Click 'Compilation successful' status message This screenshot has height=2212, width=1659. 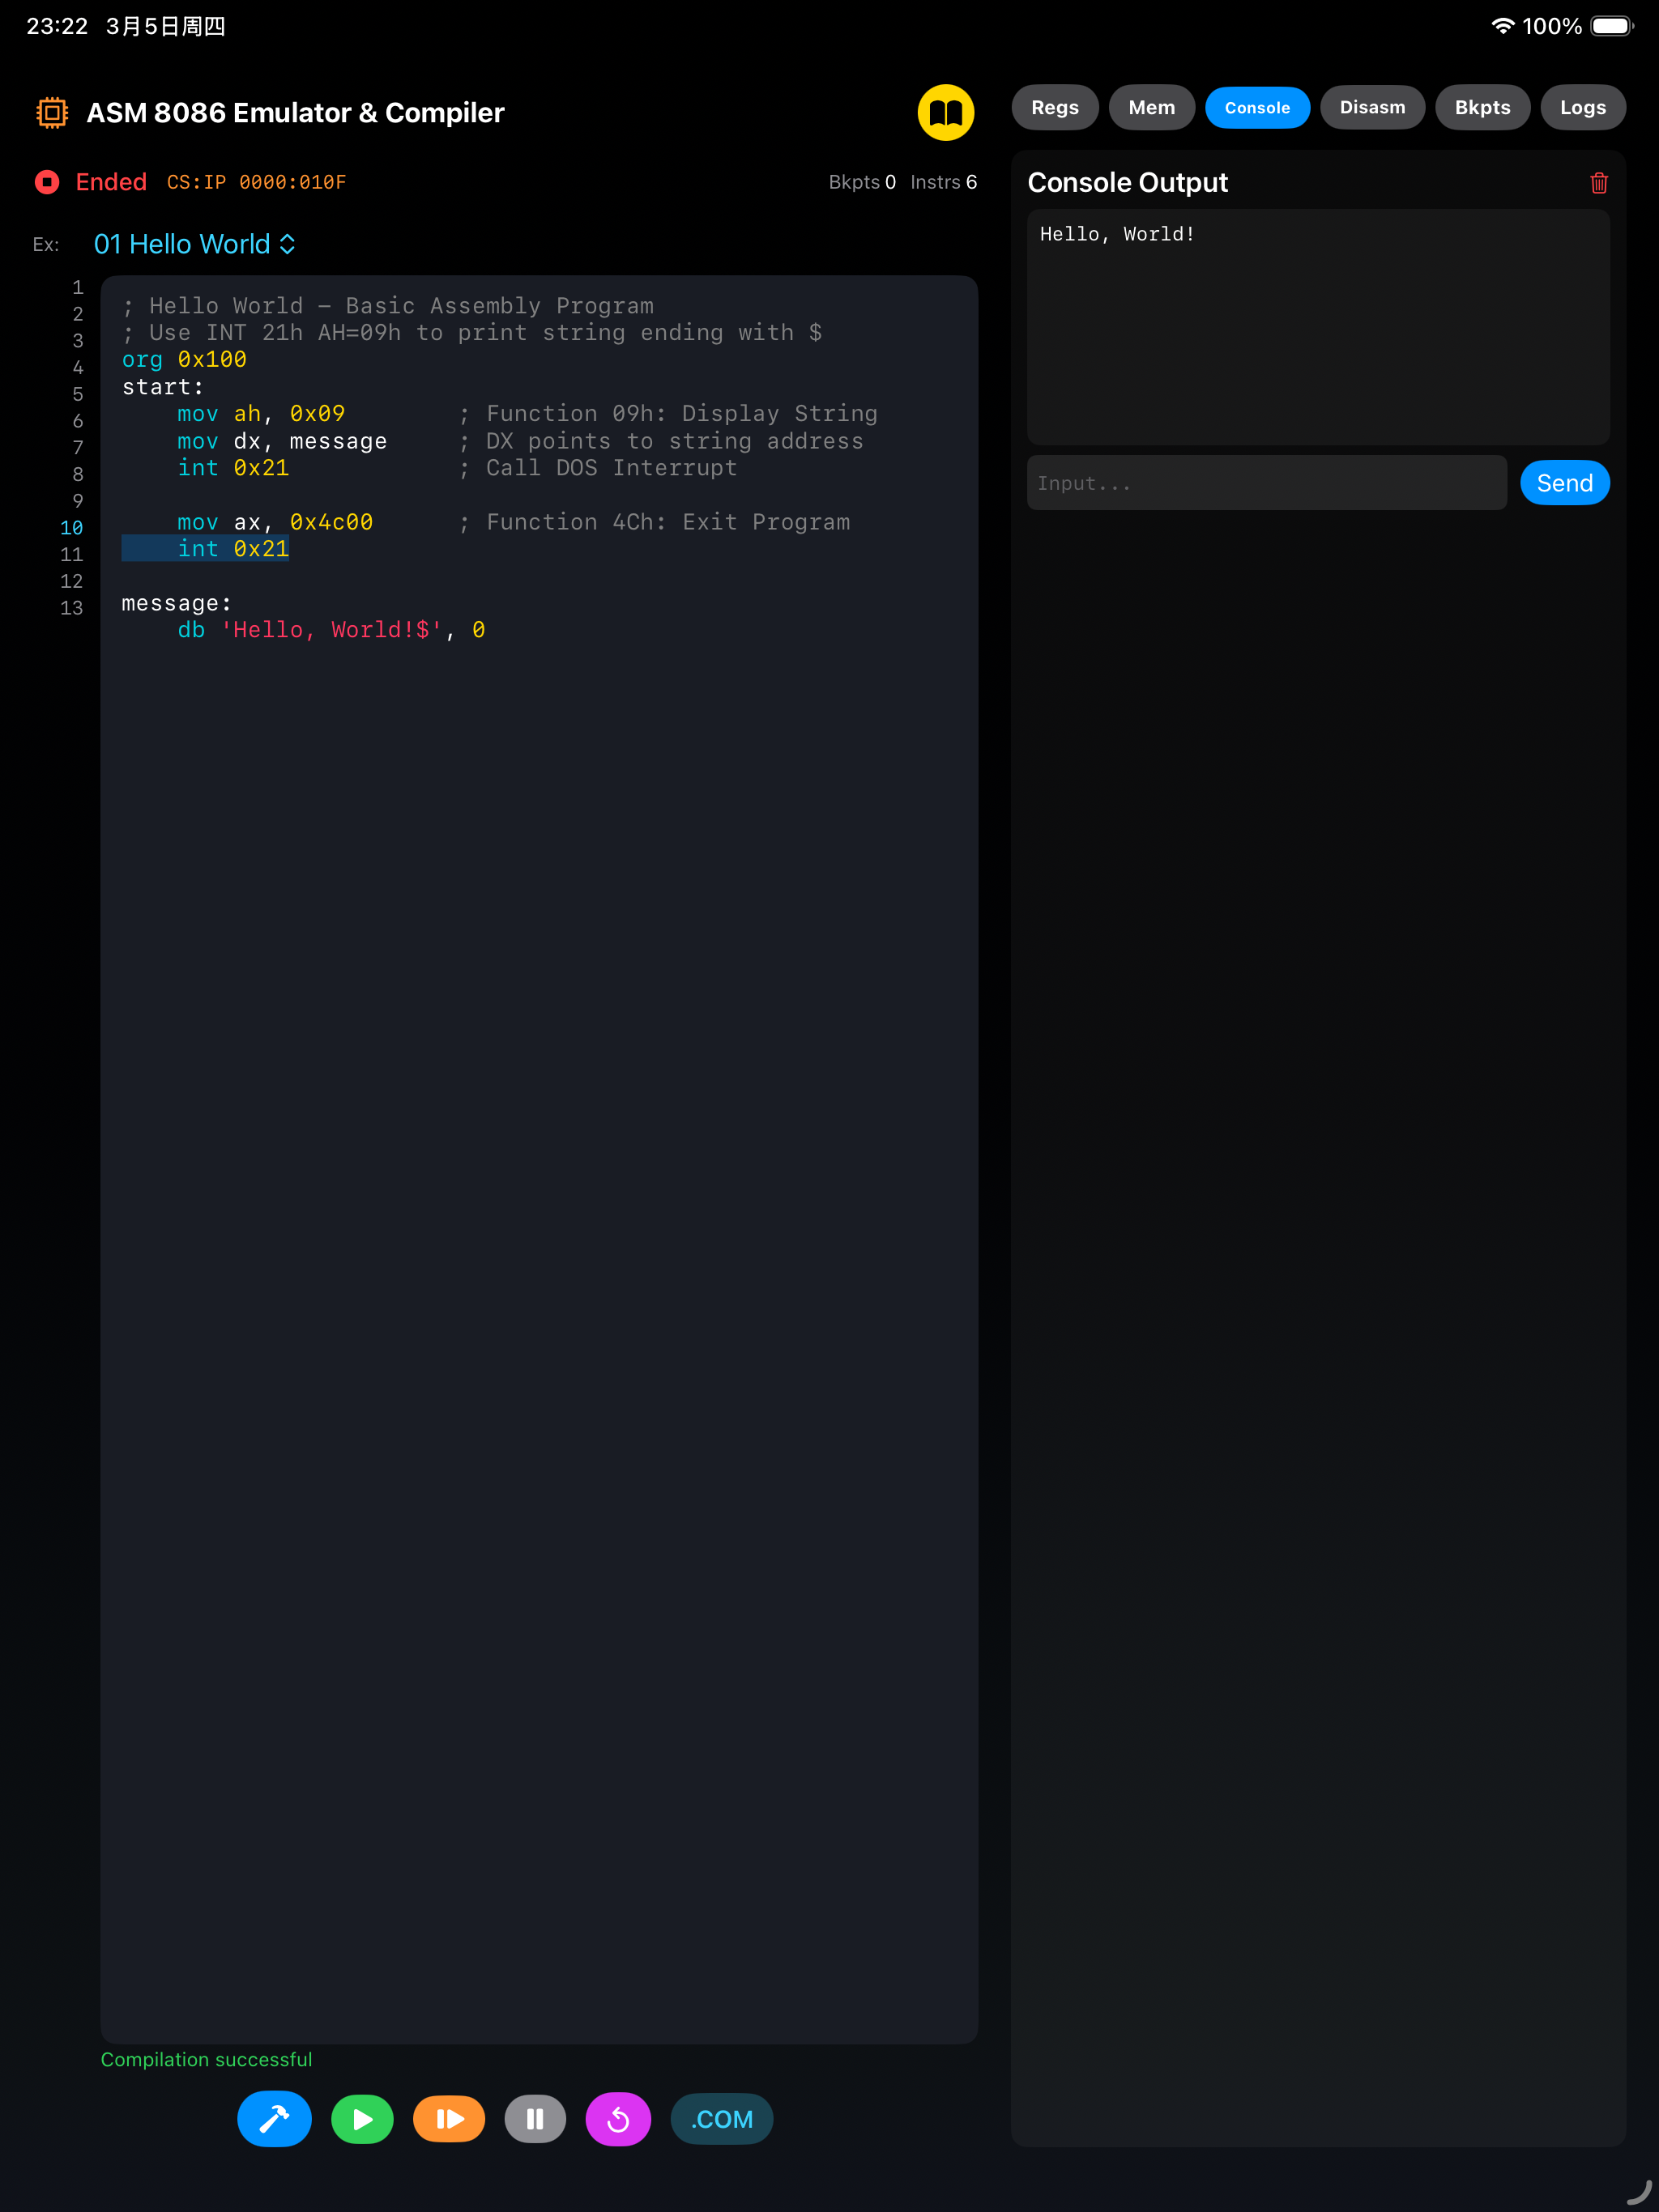pos(206,2059)
